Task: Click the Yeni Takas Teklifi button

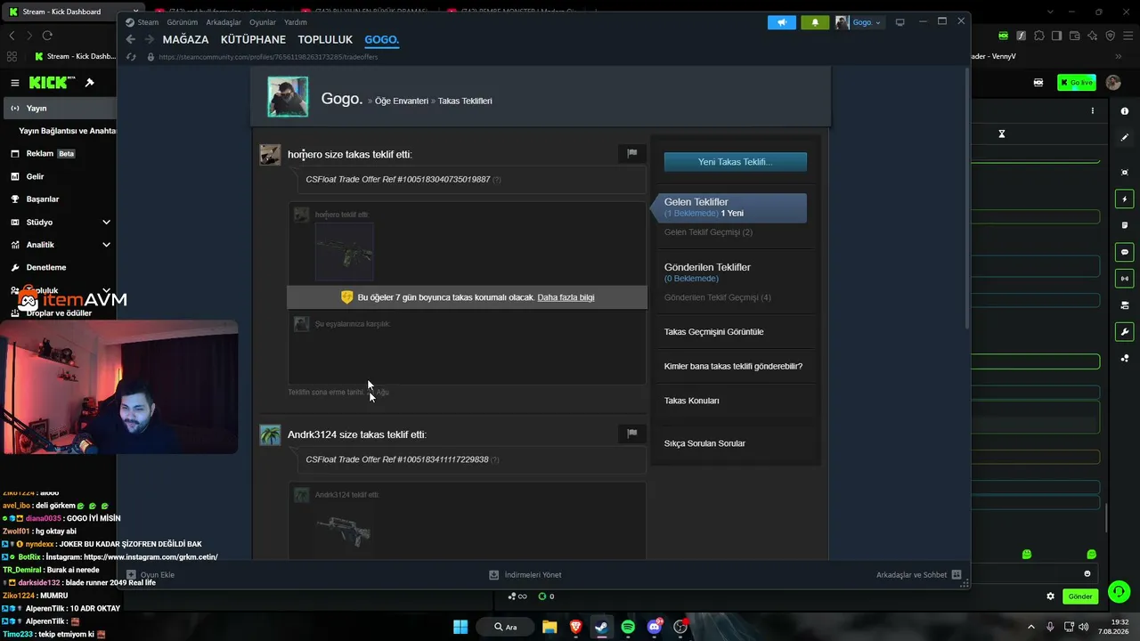Action: 736,162
